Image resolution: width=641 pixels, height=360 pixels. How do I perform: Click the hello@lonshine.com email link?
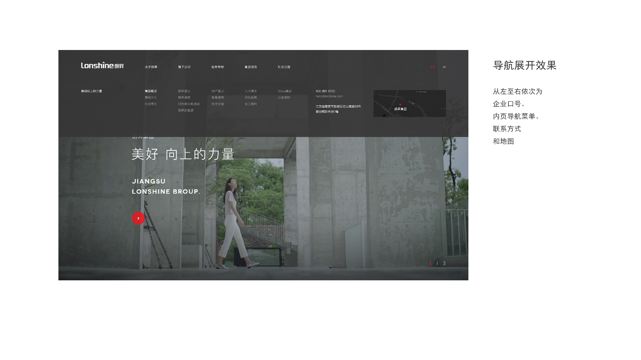point(329,96)
